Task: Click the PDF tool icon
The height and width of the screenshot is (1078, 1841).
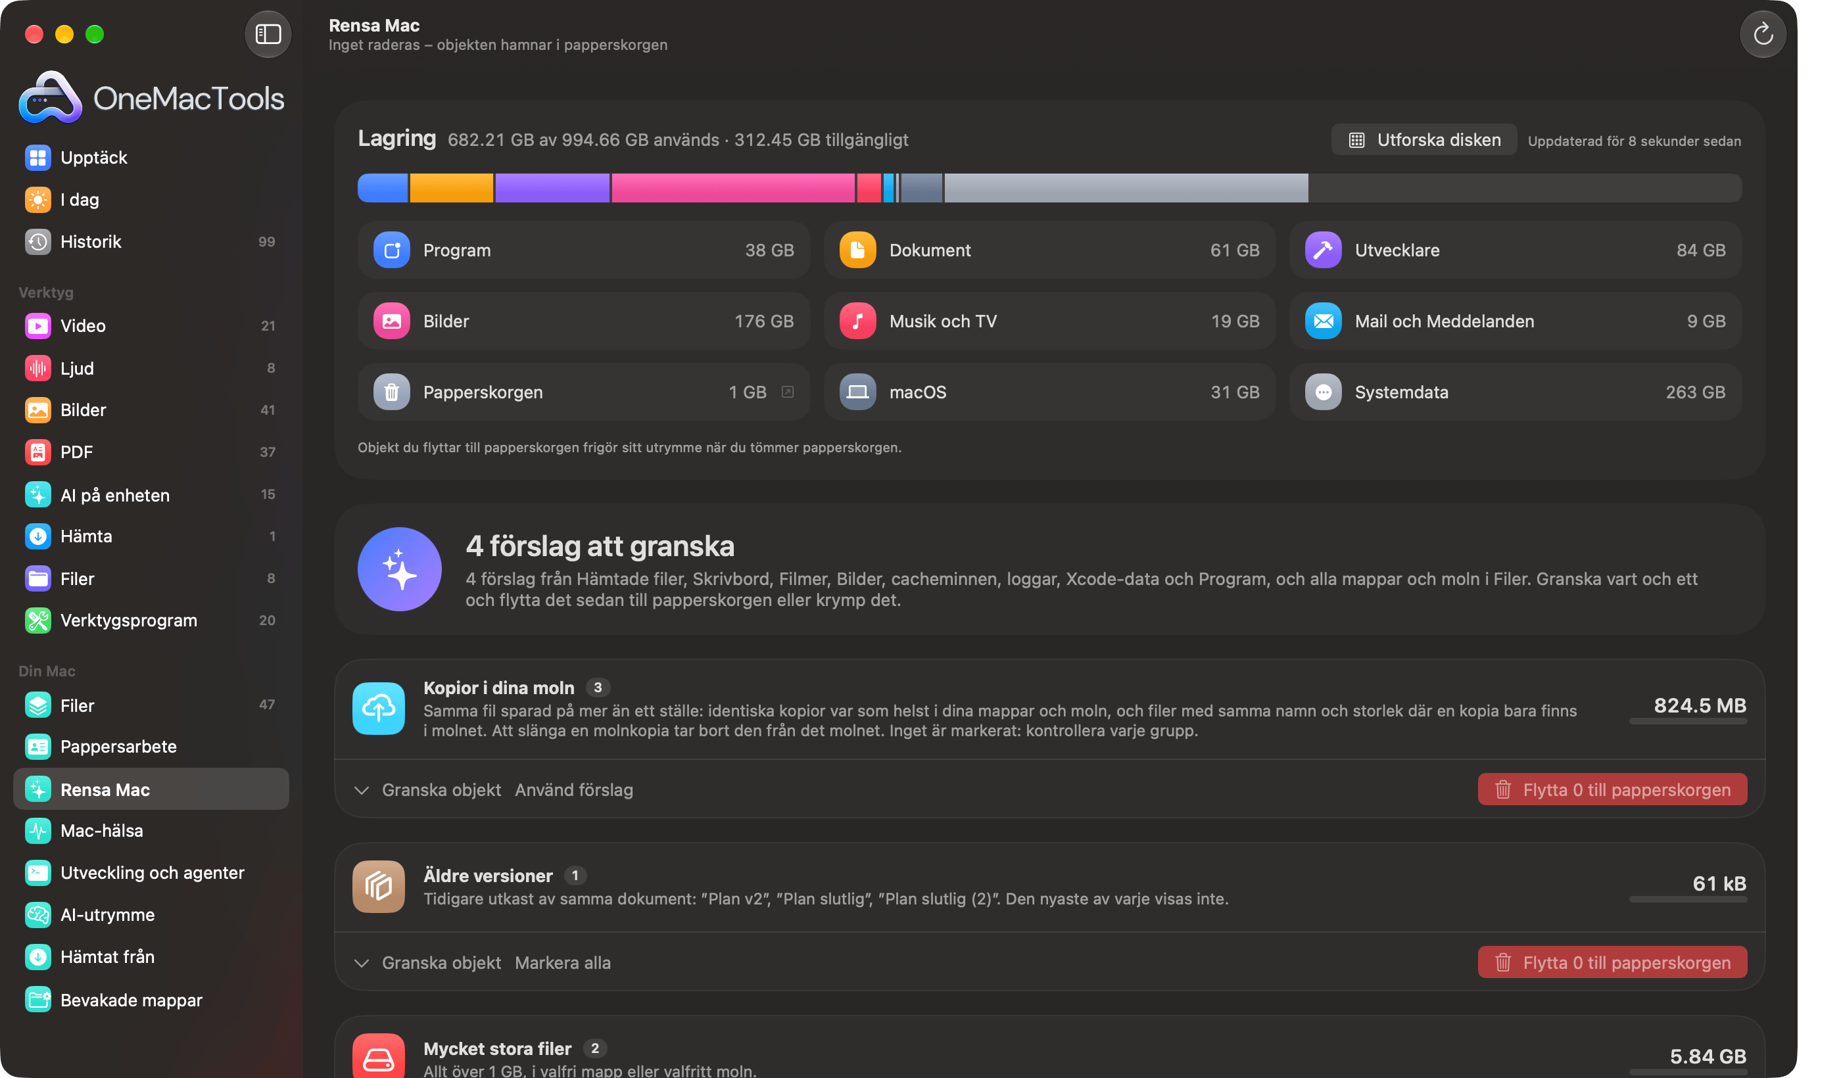Action: point(38,452)
